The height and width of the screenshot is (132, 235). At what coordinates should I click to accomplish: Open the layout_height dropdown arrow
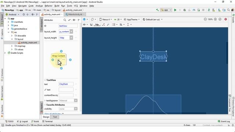click(x=71, y=38)
